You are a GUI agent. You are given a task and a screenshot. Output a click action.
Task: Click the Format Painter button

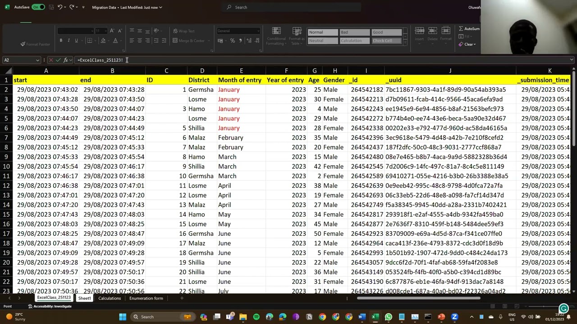(x=35, y=44)
